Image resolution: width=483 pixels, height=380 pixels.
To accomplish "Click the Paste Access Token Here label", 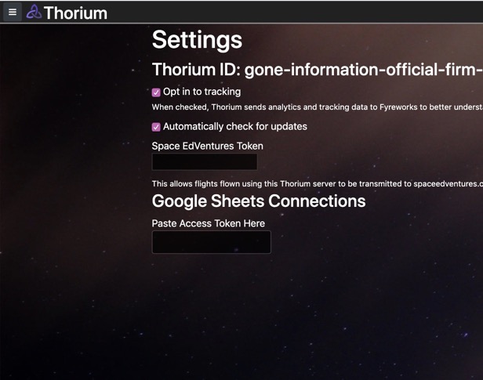I will pyautogui.click(x=209, y=223).
